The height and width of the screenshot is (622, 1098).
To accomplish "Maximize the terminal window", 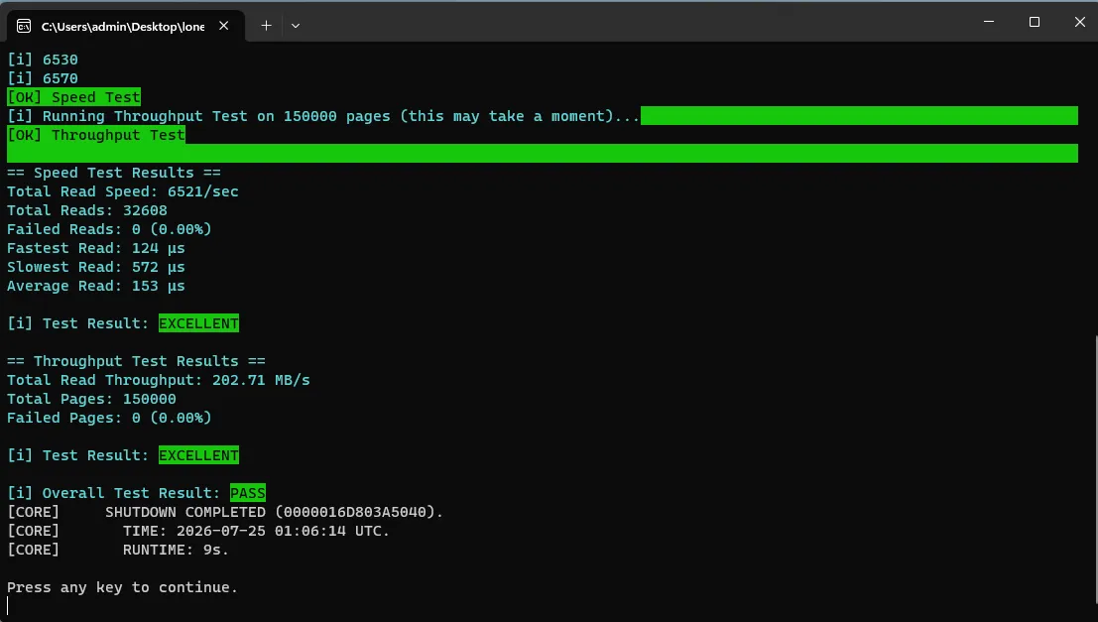I will click(1035, 22).
